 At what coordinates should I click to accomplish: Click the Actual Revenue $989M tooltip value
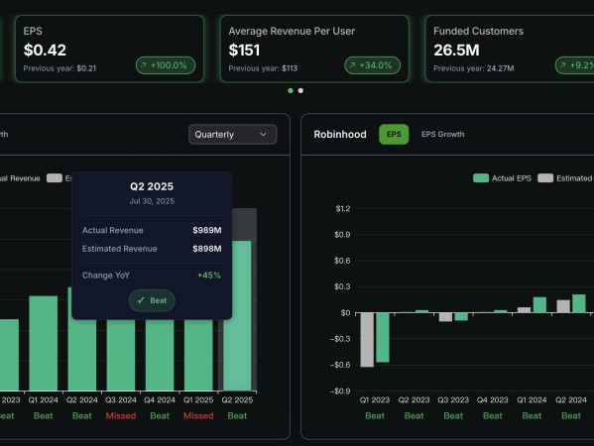(207, 230)
